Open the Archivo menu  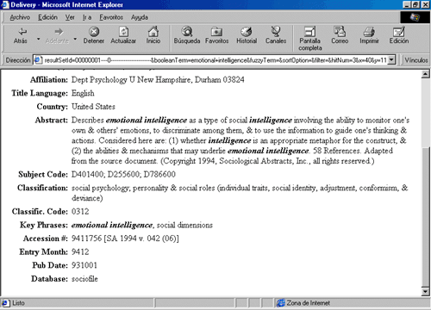(x=20, y=17)
